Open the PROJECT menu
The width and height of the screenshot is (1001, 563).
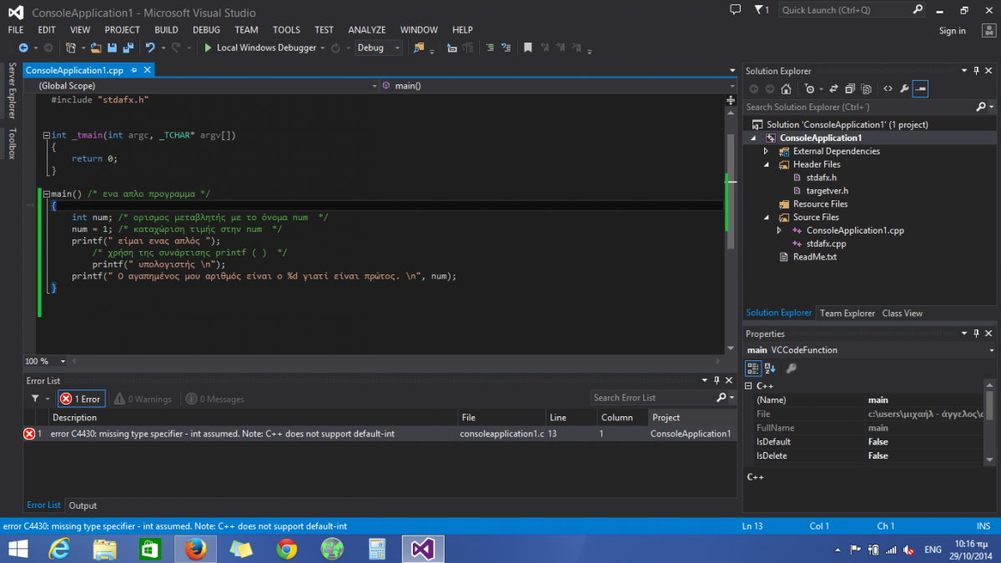pyautogui.click(x=122, y=30)
